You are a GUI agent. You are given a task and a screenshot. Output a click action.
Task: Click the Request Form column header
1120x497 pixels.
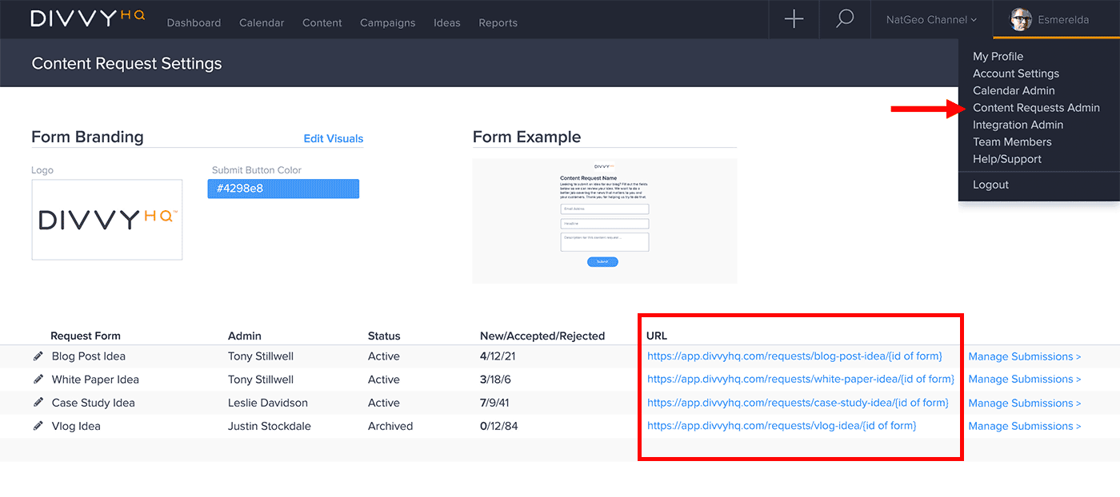pos(86,336)
